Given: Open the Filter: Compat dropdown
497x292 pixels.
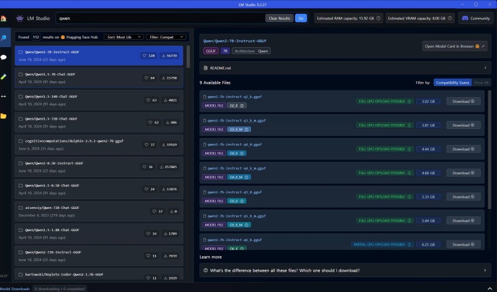Looking at the screenshot, I should pyautogui.click(x=166, y=37).
